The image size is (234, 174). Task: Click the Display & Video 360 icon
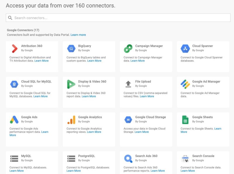(71, 84)
